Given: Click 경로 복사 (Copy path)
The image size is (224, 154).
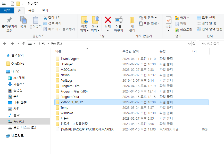Looking at the screenshot, I should tap(53, 23).
